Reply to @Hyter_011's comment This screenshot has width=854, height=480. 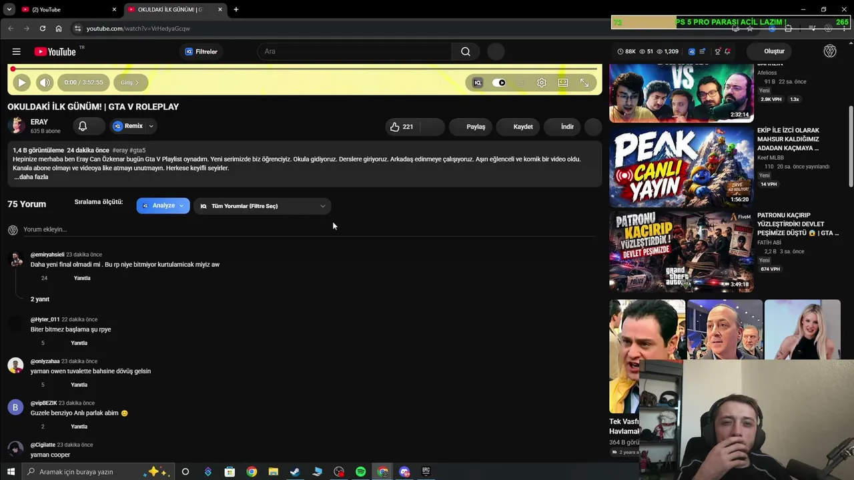click(79, 343)
